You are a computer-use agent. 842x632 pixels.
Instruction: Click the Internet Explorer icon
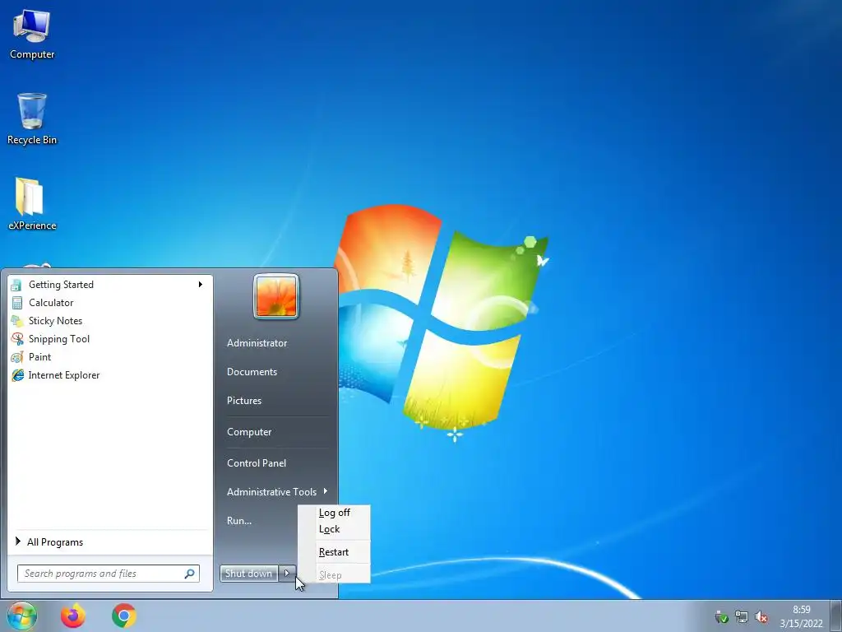click(x=17, y=375)
